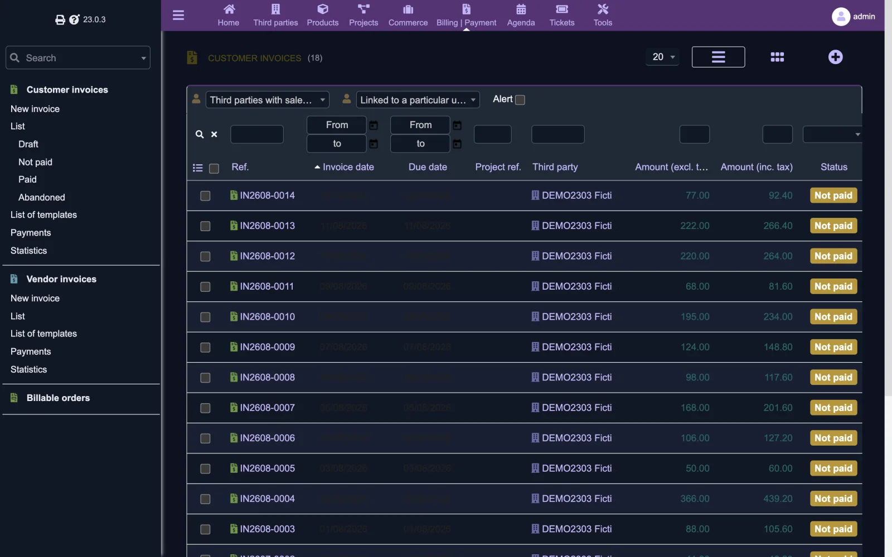Open the online help icon next to 23.0.3
The height and width of the screenshot is (557, 892).
(x=74, y=19)
